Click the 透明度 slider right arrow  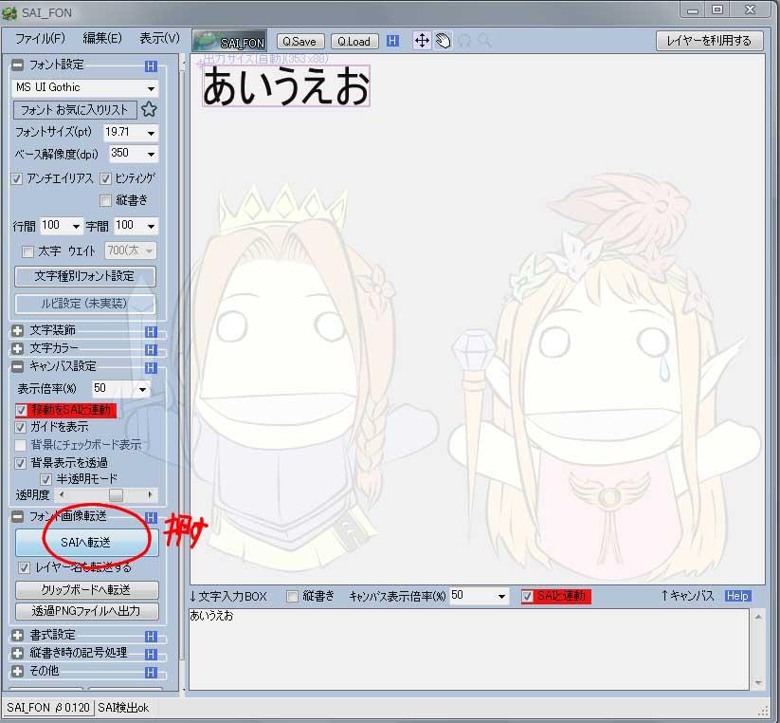coord(151,495)
